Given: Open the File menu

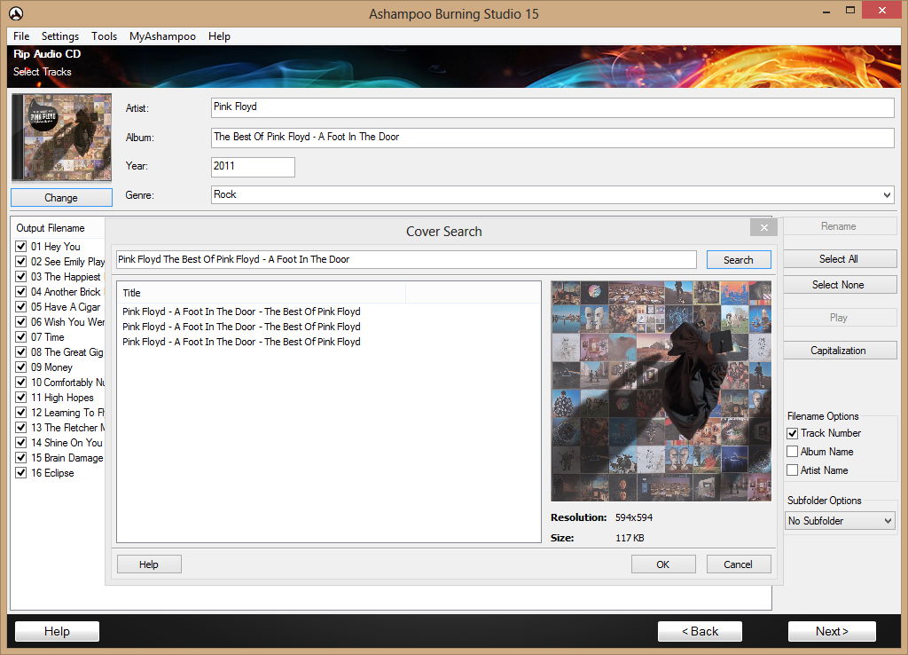Looking at the screenshot, I should click(21, 36).
